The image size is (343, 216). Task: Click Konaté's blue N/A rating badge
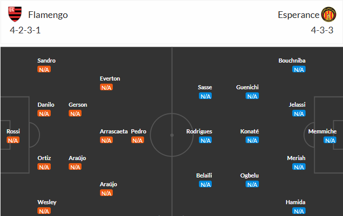point(252,140)
